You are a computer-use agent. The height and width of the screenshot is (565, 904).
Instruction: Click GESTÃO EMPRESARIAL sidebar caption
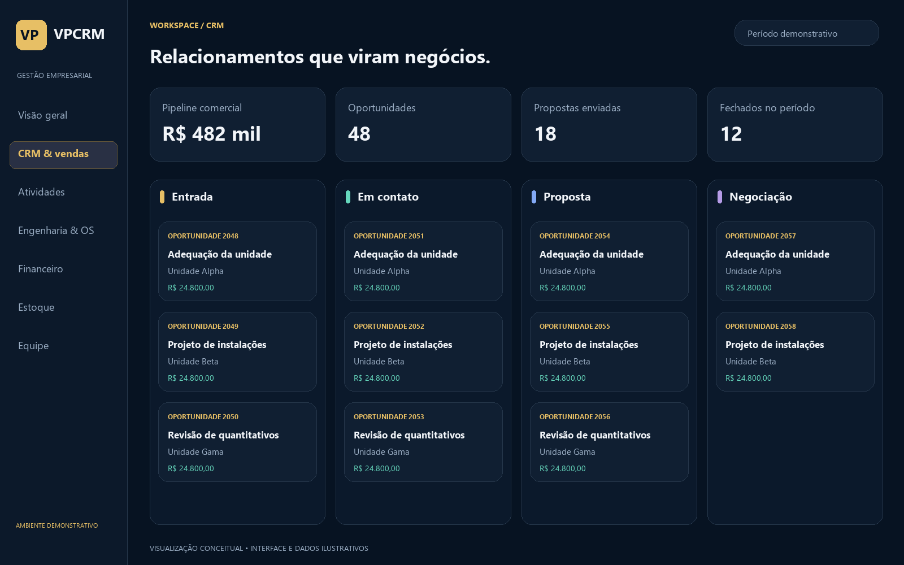[x=54, y=75]
